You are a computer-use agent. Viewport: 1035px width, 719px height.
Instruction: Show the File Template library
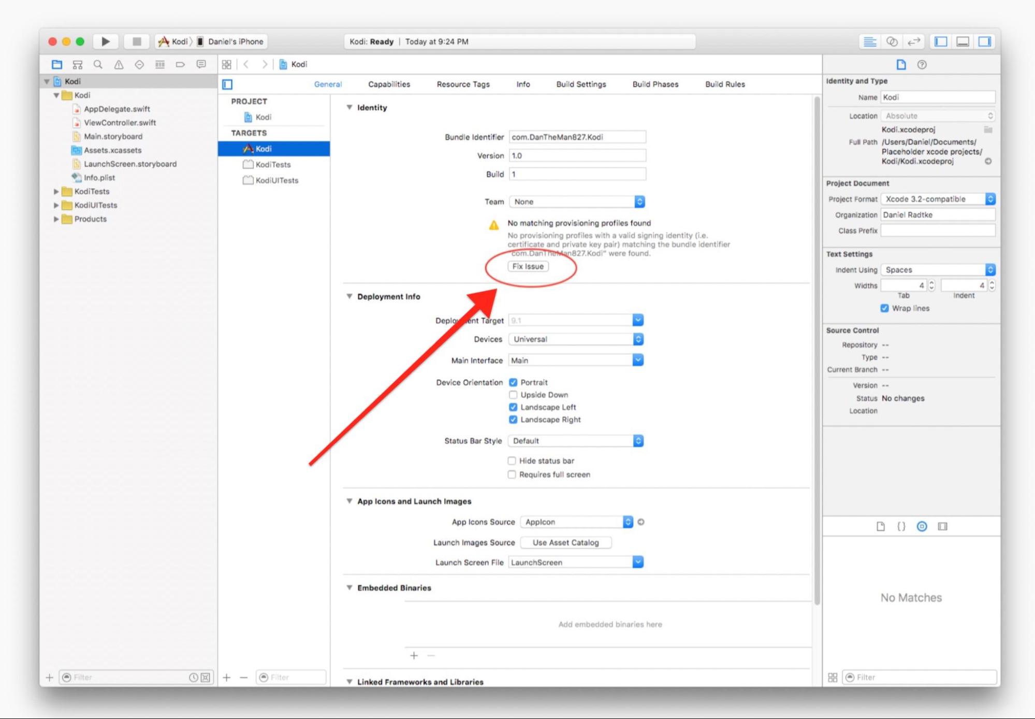pyautogui.click(x=880, y=526)
